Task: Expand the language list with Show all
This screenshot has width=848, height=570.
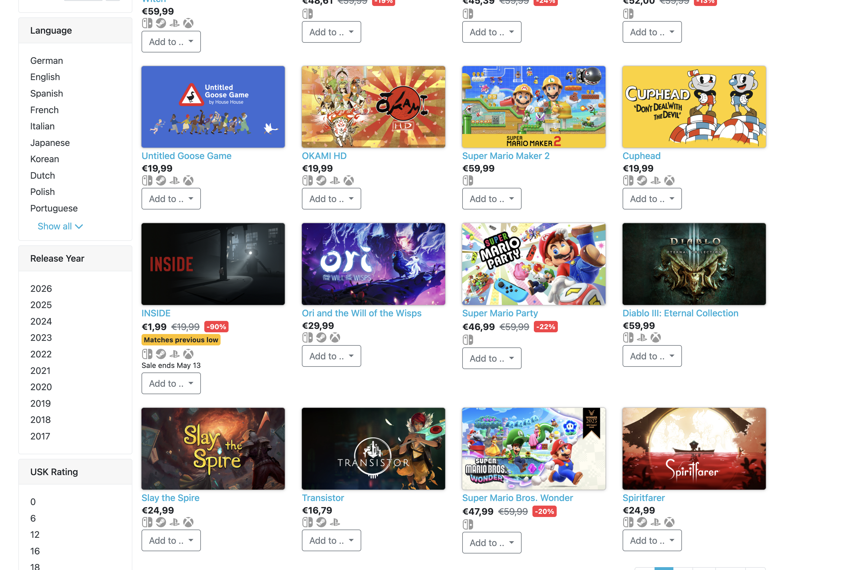Action: point(60,226)
